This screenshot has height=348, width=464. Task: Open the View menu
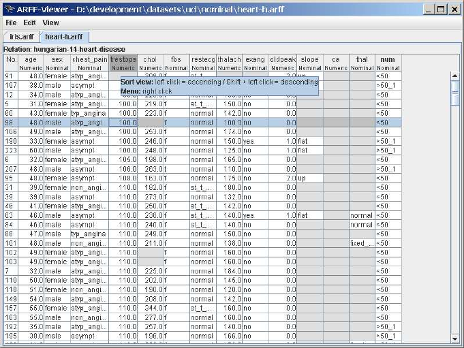click(x=50, y=22)
